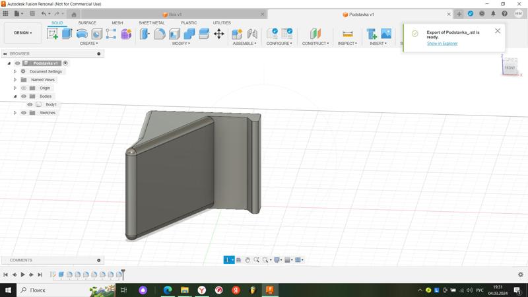Image resolution: width=528 pixels, height=297 pixels.
Task: Select the Pan tool in navigation bar
Action: [x=247, y=260]
